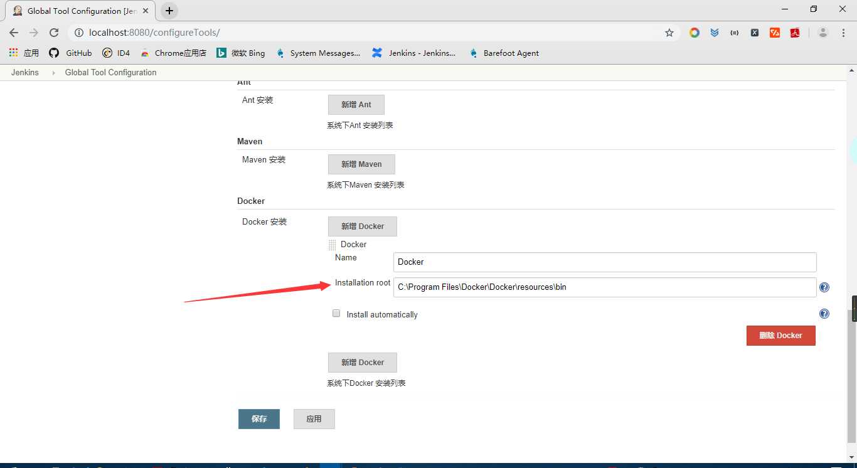This screenshot has width=857, height=468.
Task: Open the ID4 bookmark
Action: pos(116,53)
